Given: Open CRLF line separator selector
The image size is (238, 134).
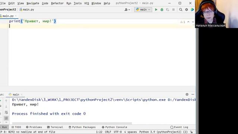Looking at the screenshot, I should click(x=108, y=132).
